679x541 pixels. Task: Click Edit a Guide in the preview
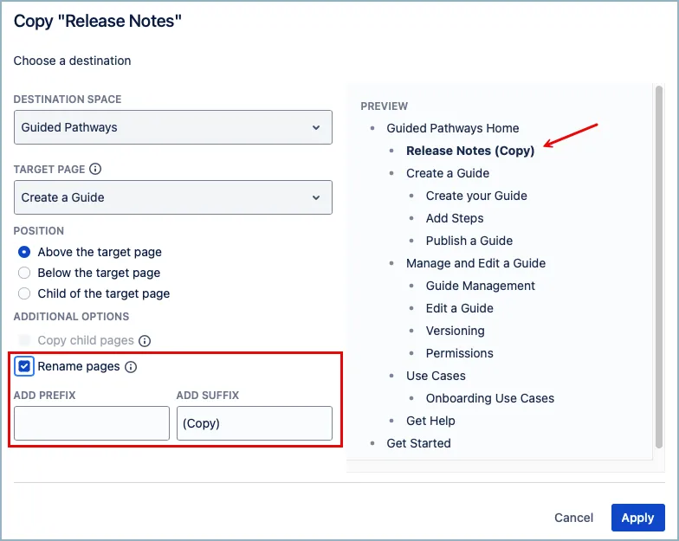coord(459,308)
